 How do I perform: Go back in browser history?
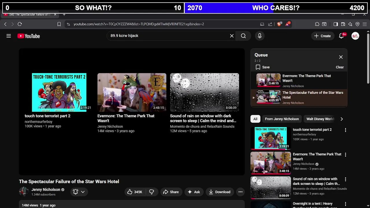5,24
